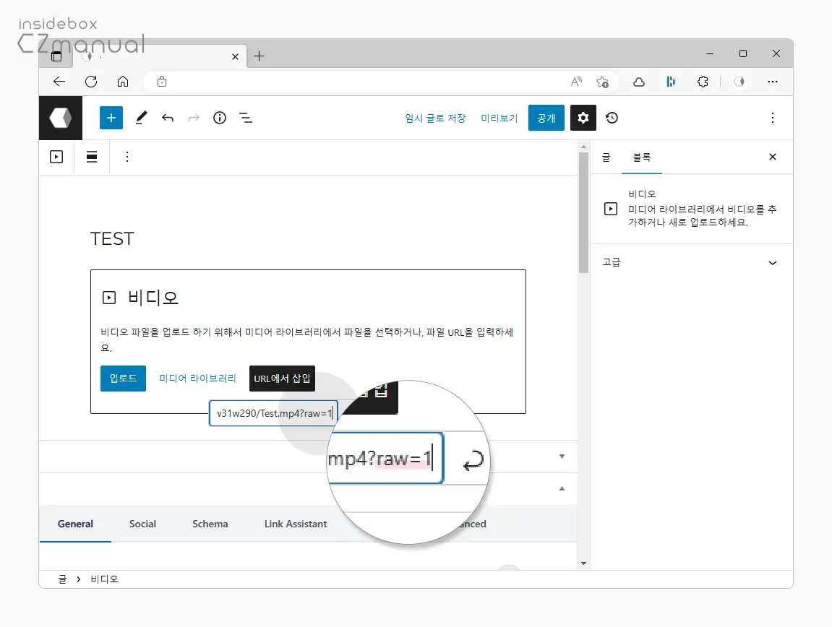
Task: Open 미디어 라이브러리 link
Action: point(197,379)
